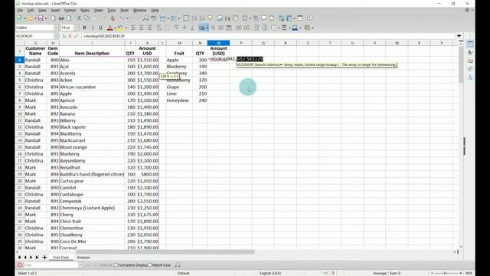Click the Insert image icon
The height and width of the screenshot is (276, 490).
(x=220, y=18)
